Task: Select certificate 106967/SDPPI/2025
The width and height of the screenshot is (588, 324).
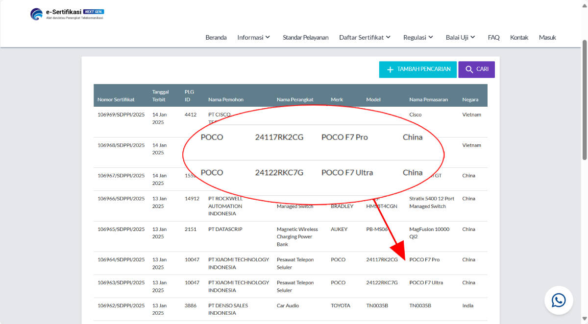Action: [x=121, y=175]
